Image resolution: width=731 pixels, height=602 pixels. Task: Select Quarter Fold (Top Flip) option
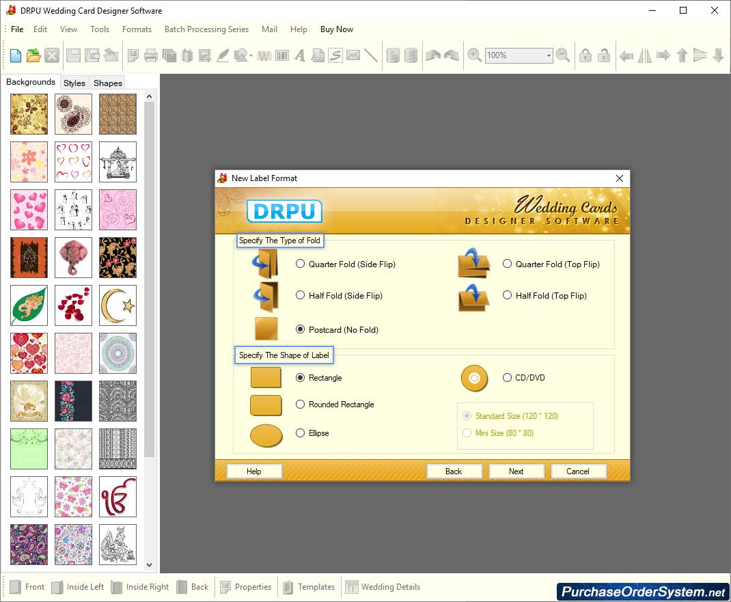[507, 264]
